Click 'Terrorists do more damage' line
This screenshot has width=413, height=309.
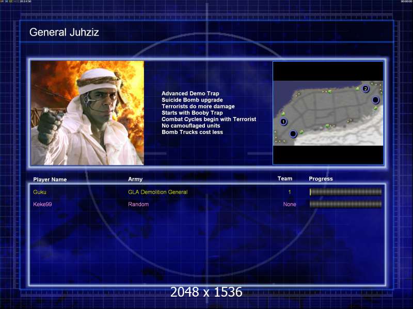coord(198,106)
